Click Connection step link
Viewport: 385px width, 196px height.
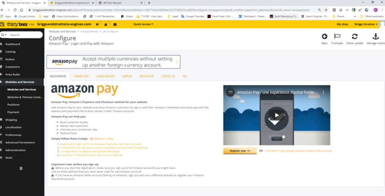click(104, 148)
